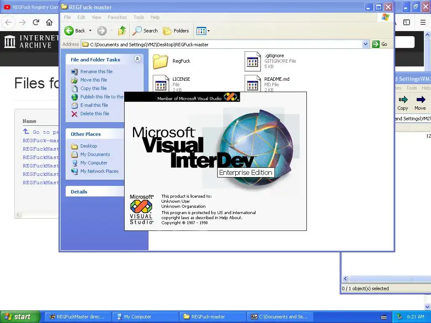This screenshot has width=431, height=323.
Task: Select the RegFuck folder icon
Action: pos(160,61)
